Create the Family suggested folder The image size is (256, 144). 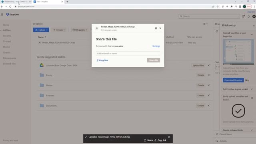(201, 75)
